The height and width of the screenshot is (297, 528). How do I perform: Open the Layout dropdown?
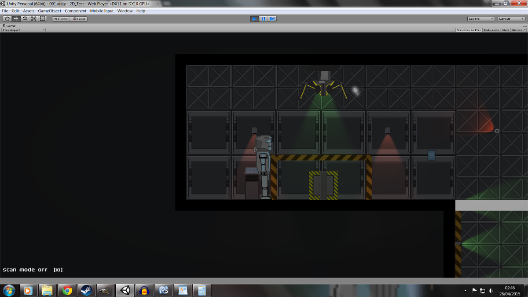[x=511, y=19]
